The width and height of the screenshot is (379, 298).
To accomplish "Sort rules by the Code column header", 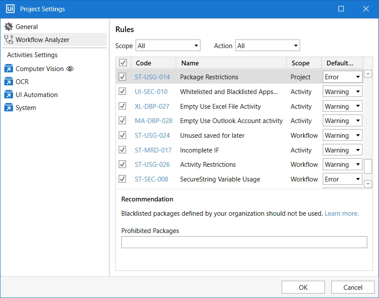I will tap(153, 63).
